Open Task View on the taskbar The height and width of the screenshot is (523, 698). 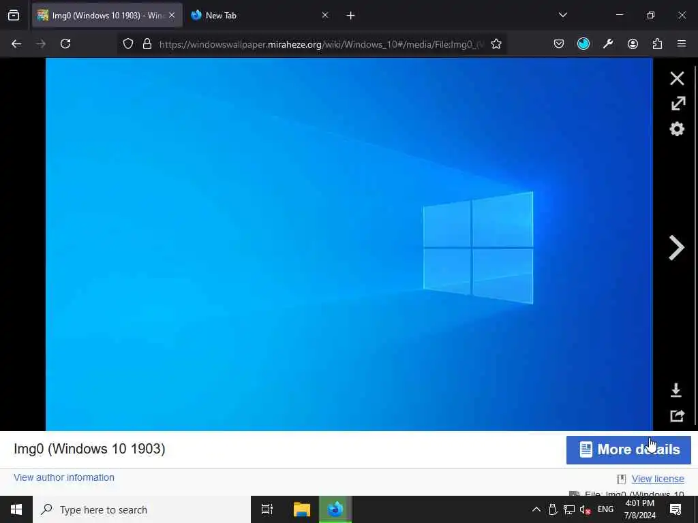[267, 509]
